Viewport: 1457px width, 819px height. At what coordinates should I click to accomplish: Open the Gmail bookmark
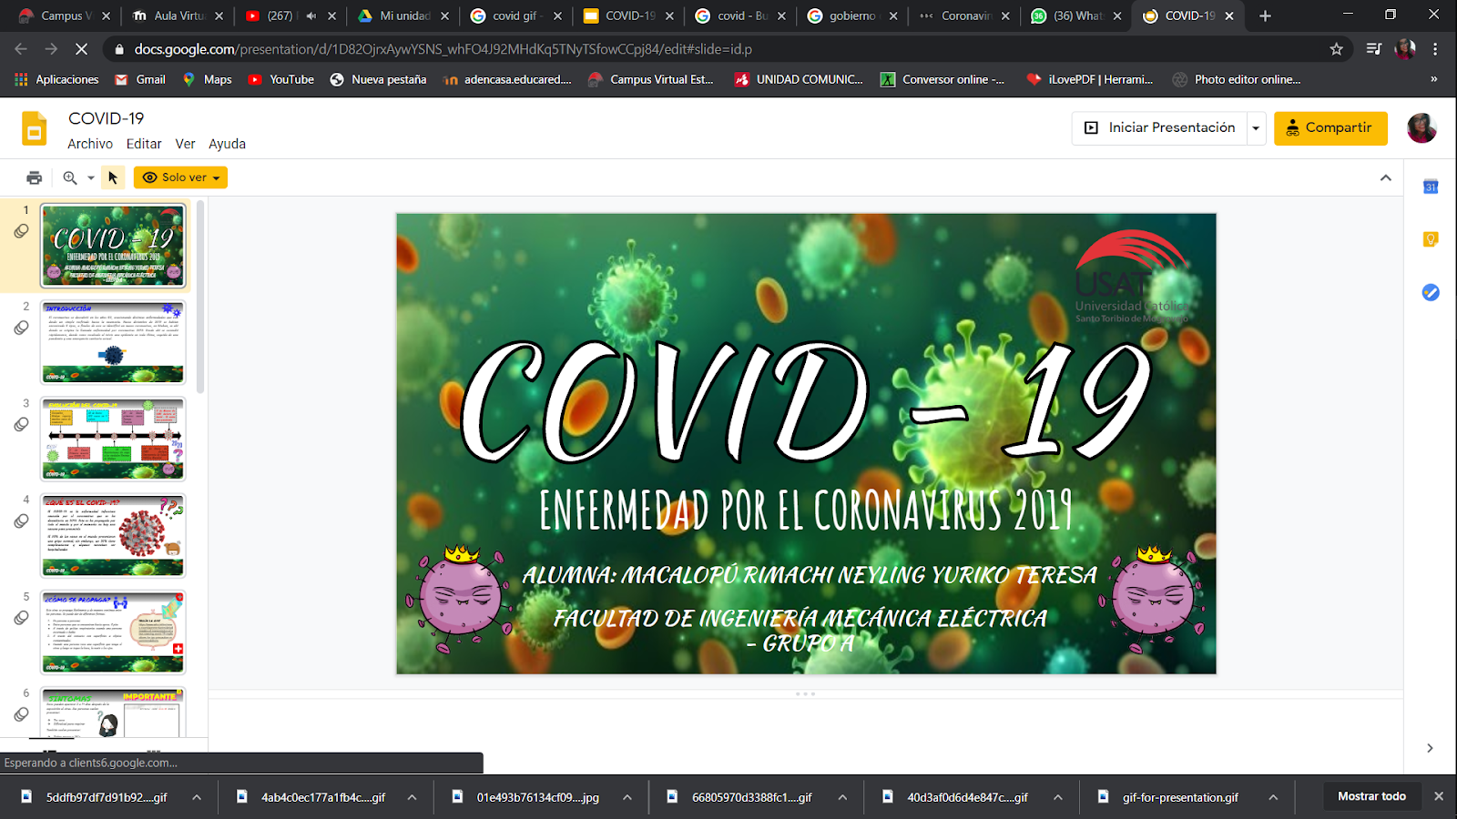140,79
